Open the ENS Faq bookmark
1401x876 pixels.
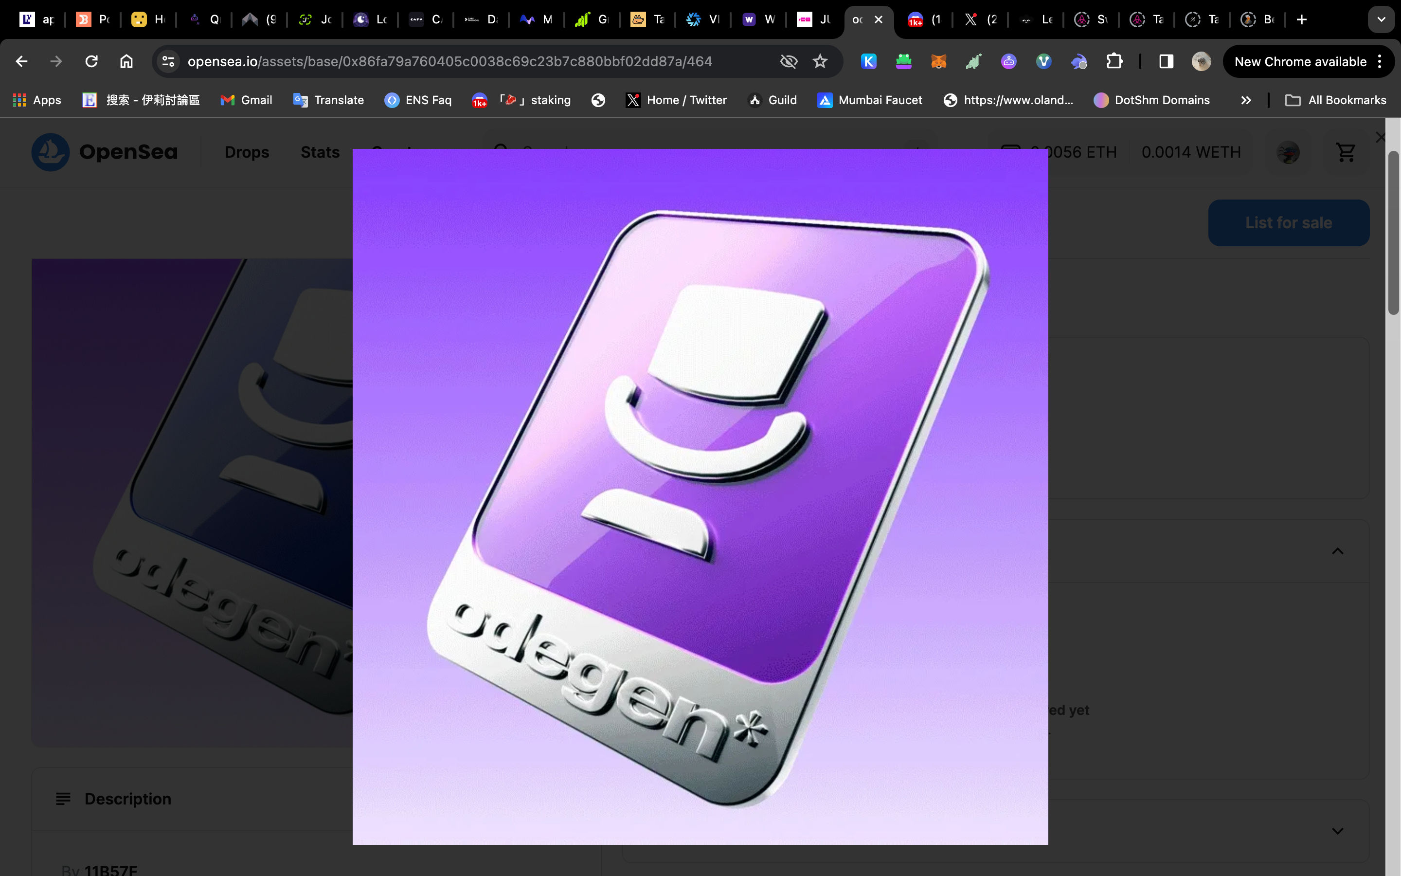point(418,100)
